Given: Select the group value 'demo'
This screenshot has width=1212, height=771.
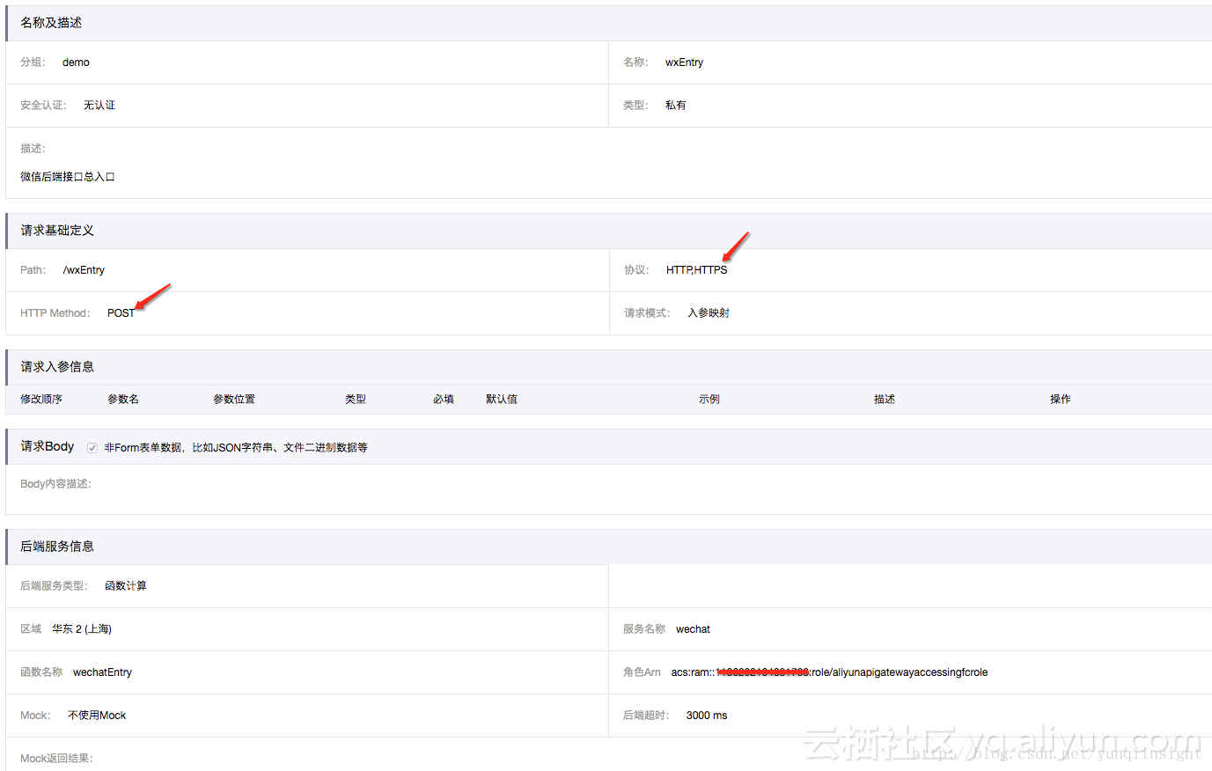Looking at the screenshot, I should pyautogui.click(x=76, y=62).
